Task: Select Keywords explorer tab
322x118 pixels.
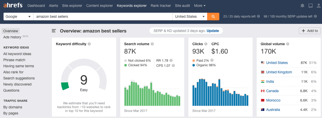Action: pos(132,6)
